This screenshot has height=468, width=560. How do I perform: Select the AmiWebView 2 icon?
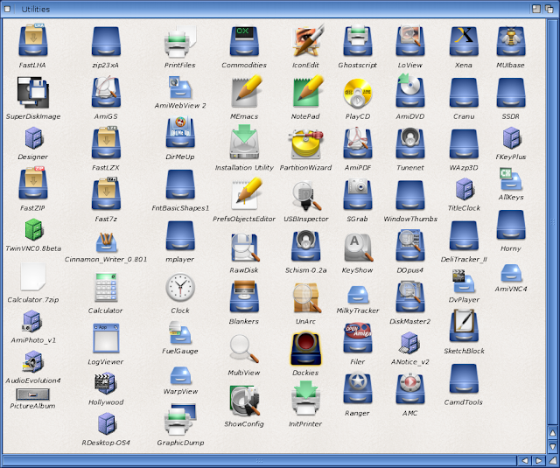(180, 87)
